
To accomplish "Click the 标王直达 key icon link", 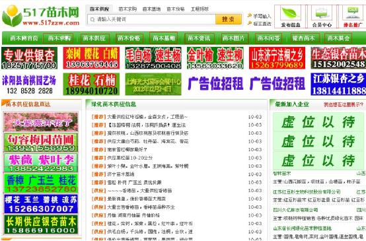I will (260, 24).
